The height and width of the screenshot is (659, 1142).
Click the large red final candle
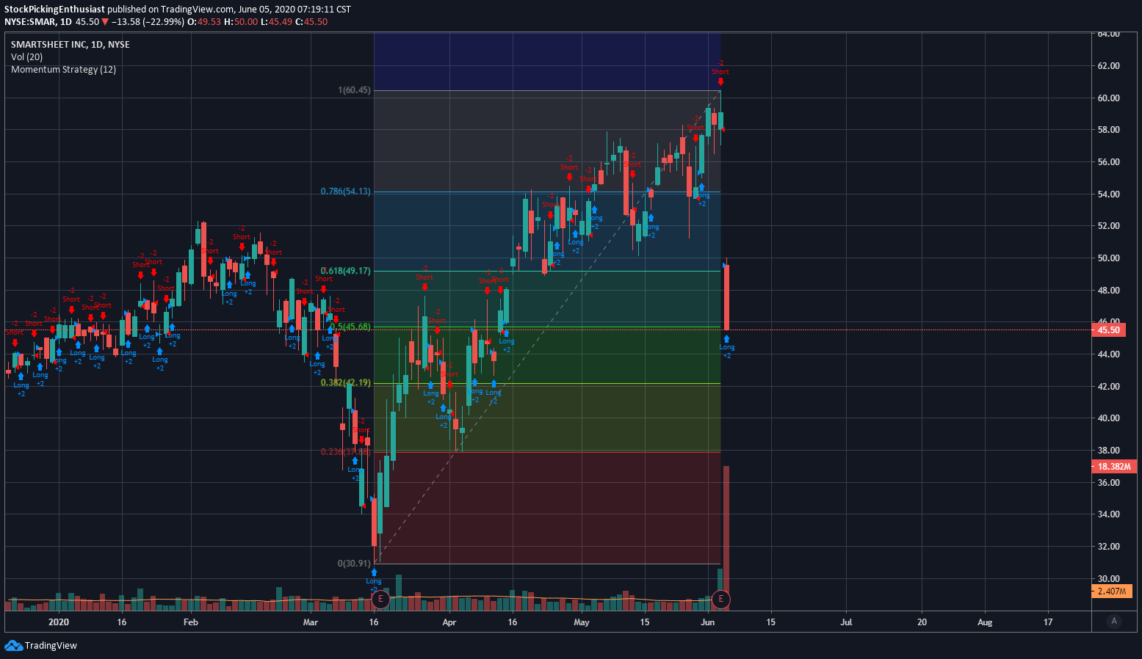point(726,298)
